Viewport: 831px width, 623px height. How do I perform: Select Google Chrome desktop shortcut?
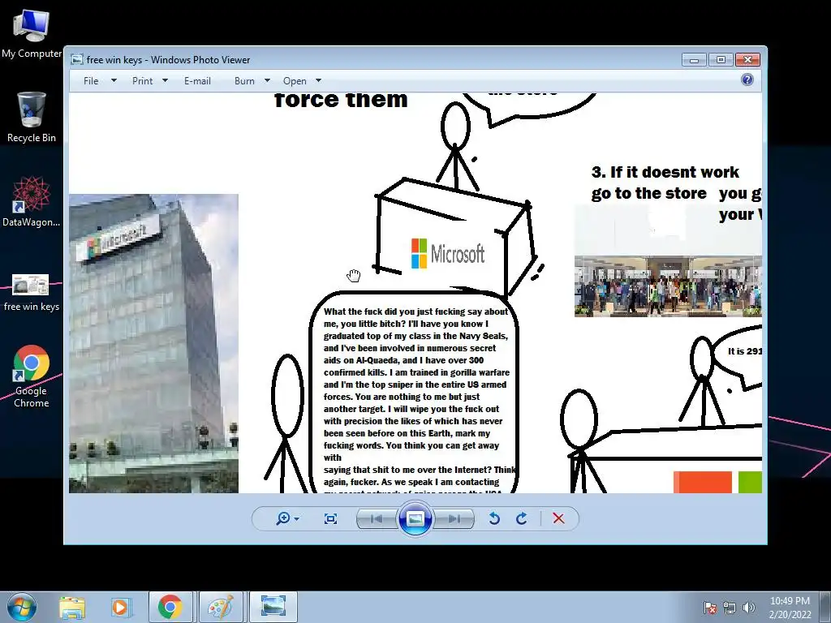coord(32,376)
